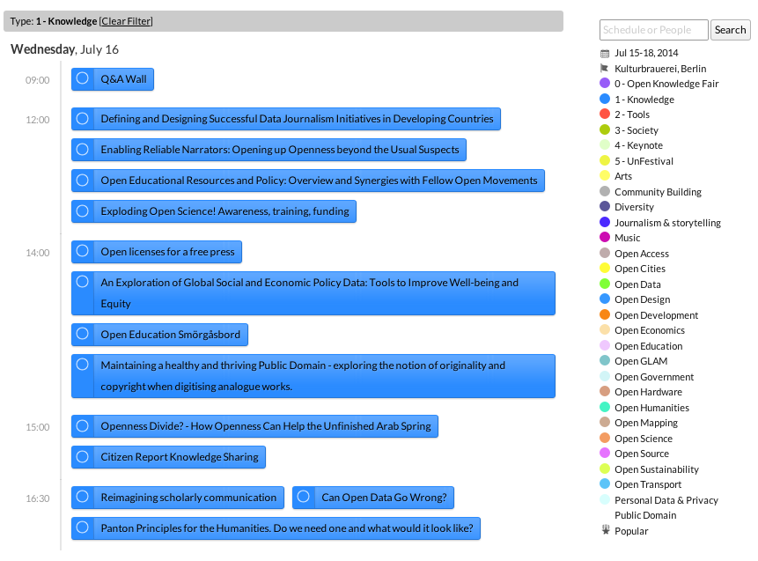Open the Q&A Wall session

pyautogui.click(x=123, y=79)
